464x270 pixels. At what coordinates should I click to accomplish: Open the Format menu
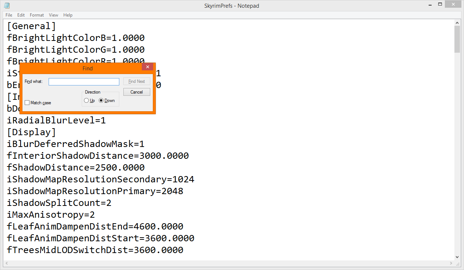[37, 15]
